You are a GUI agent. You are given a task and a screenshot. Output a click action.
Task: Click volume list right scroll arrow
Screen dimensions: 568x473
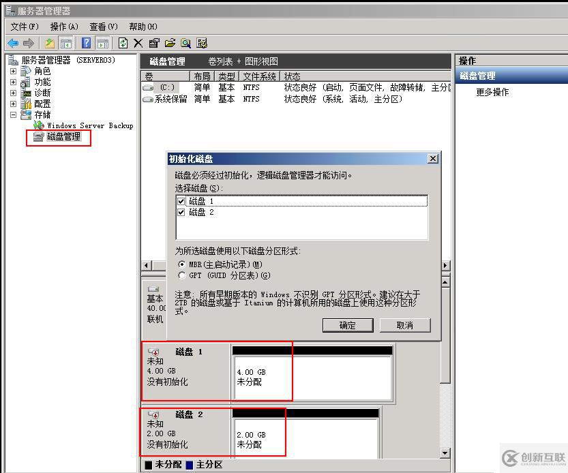[x=445, y=266]
